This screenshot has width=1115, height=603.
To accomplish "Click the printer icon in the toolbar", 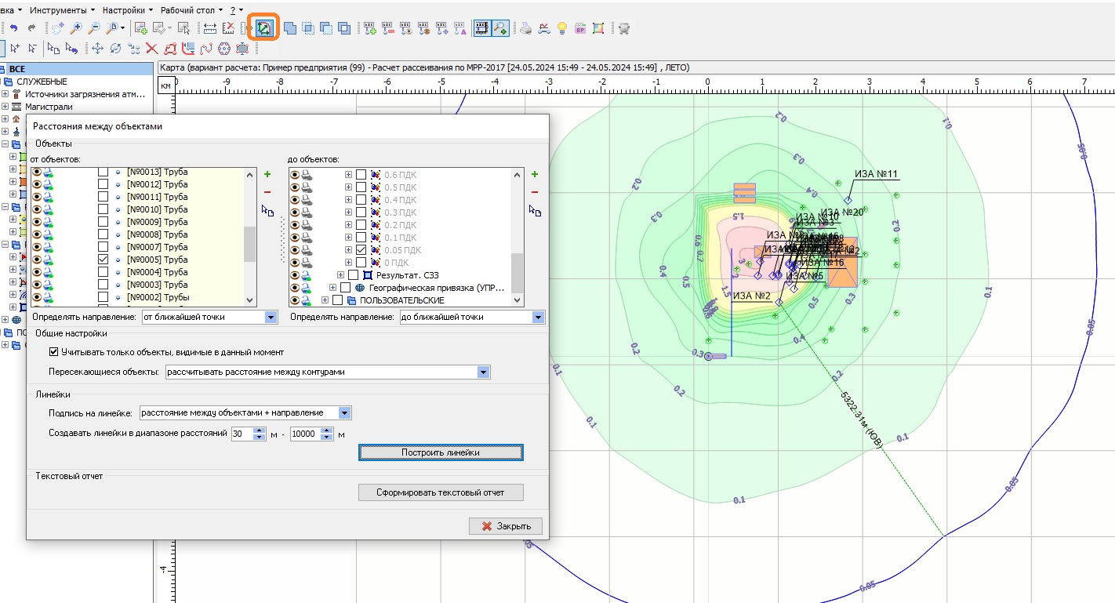I will point(527,28).
